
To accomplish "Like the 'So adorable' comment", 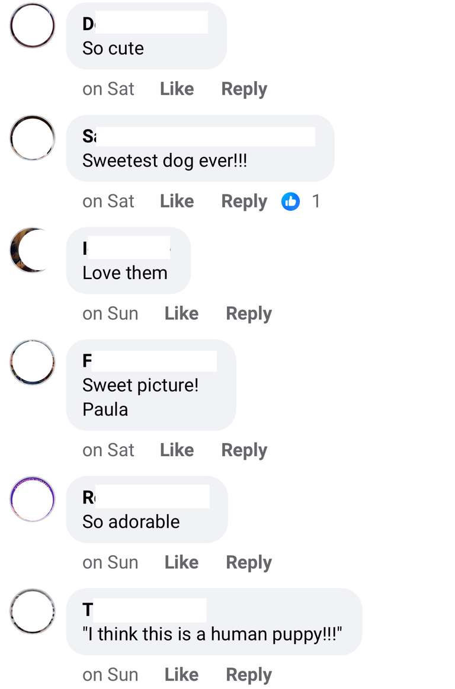I will [181, 562].
